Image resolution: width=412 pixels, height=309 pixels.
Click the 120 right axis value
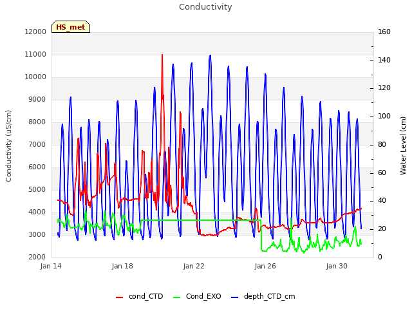(x=384, y=88)
